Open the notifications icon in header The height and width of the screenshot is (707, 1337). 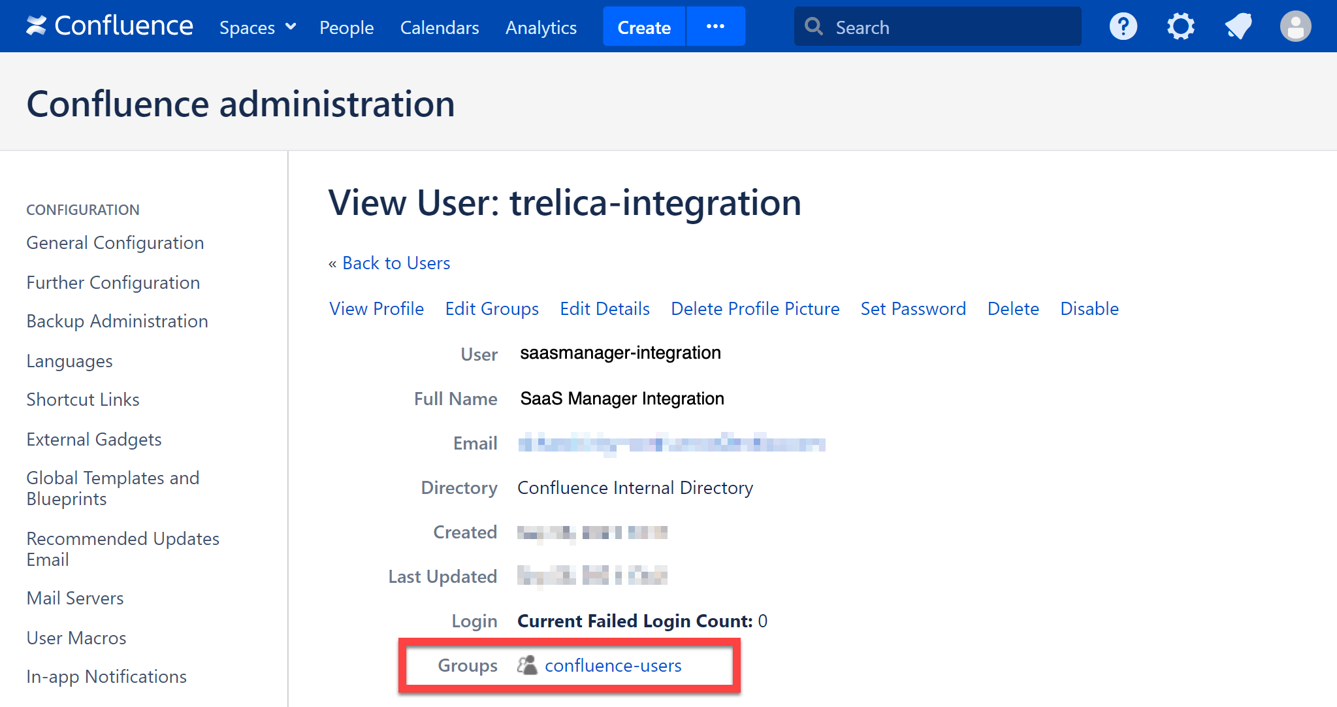[x=1238, y=27]
